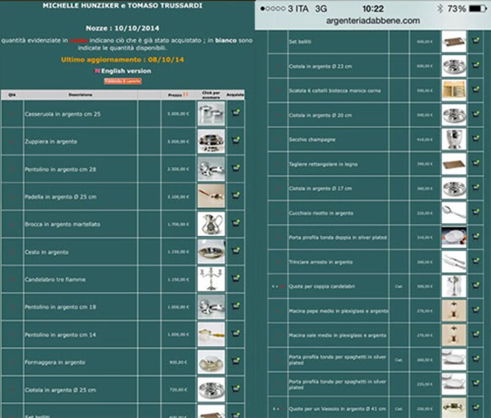Add Cesto in argento to cart
Viewport: 491px width, 418px height.
click(236, 250)
